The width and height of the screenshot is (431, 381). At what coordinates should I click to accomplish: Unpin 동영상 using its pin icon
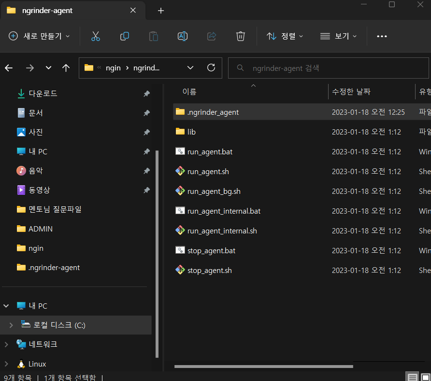coord(147,190)
